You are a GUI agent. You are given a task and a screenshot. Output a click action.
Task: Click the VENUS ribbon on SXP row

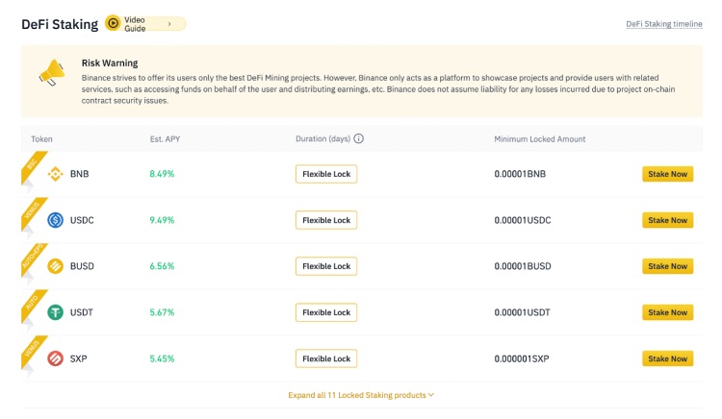click(32, 351)
